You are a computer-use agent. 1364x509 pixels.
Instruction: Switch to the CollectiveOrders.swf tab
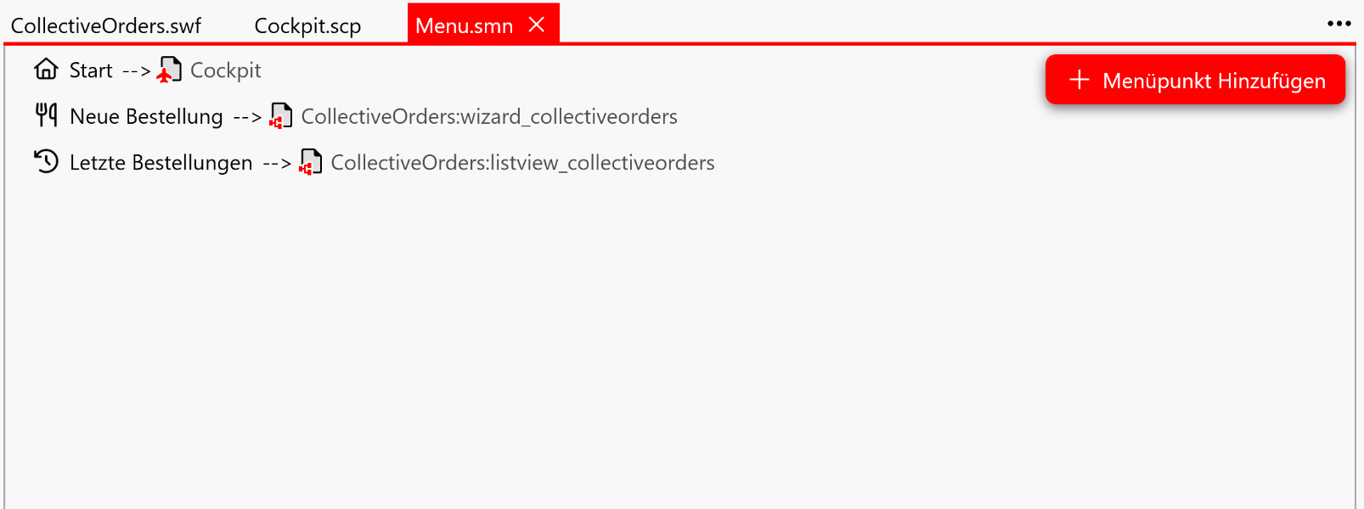click(106, 25)
